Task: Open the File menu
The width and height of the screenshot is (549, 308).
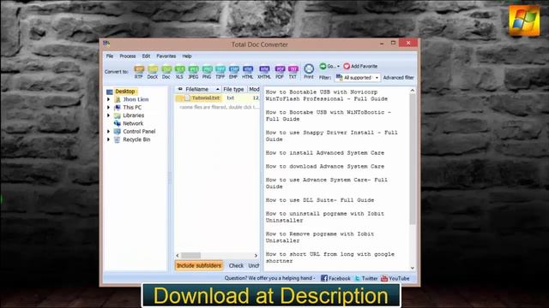Action: pyautogui.click(x=110, y=56)
